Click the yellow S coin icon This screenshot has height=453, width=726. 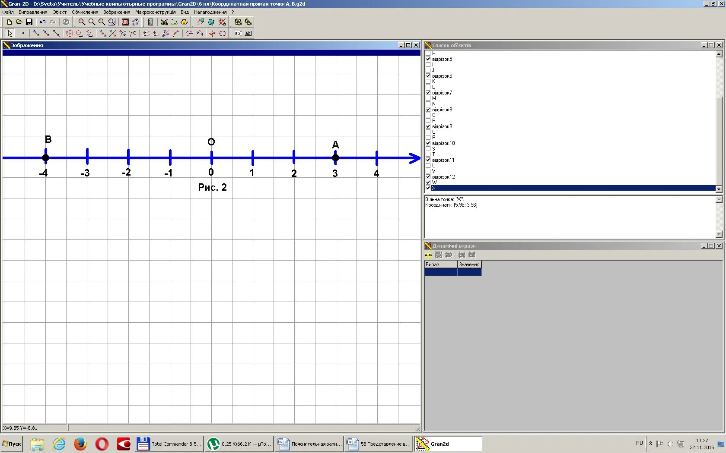point(184,22)
